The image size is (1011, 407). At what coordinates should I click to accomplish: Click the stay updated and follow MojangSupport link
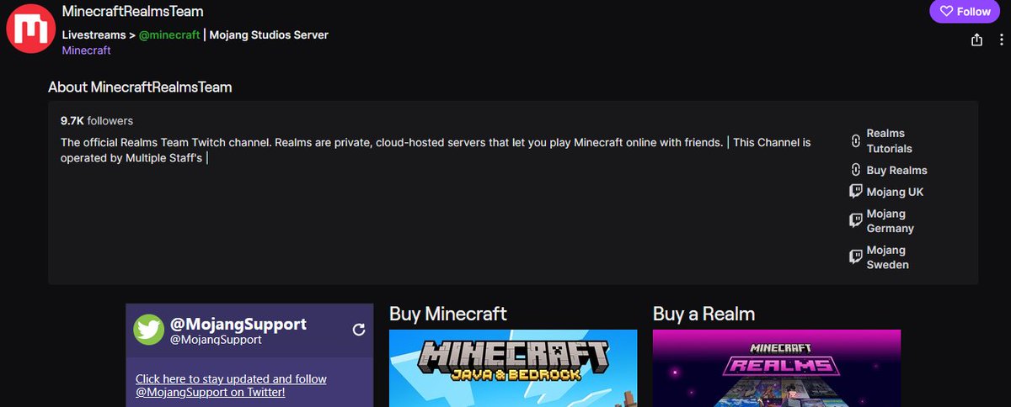[x=231, y=385]
